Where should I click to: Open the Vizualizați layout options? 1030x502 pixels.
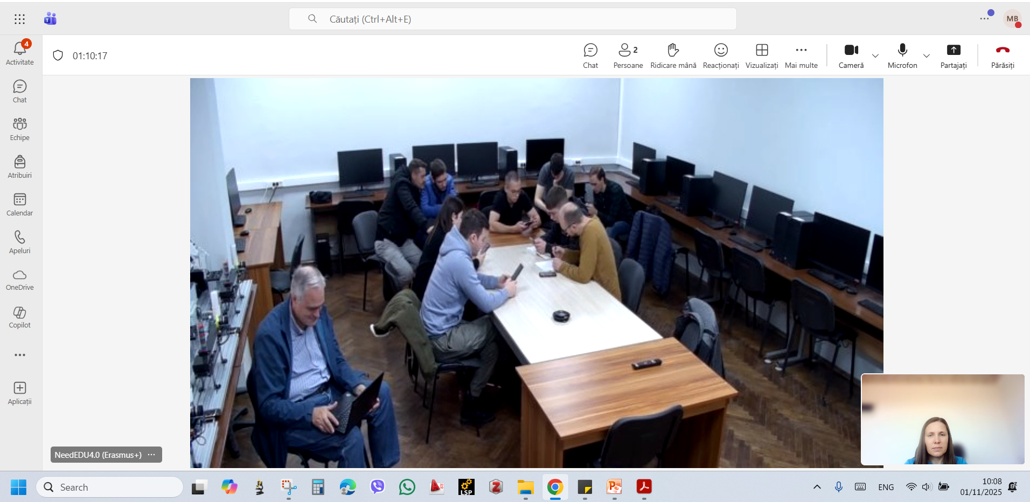[762, 56]
